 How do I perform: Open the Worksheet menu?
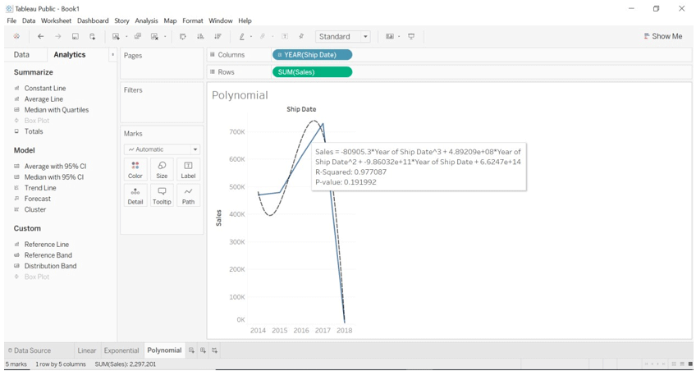(x=57, y=21)
